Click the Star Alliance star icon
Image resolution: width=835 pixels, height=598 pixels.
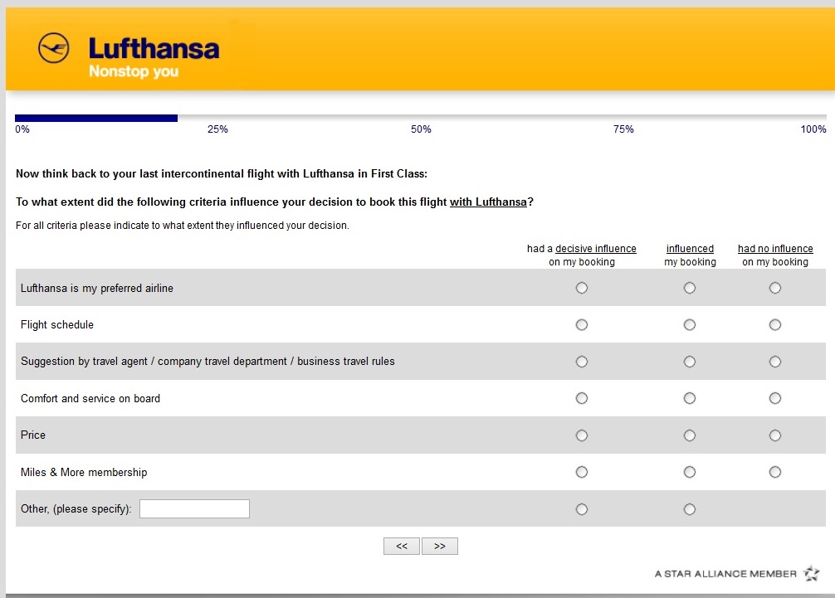coord(812,573)
